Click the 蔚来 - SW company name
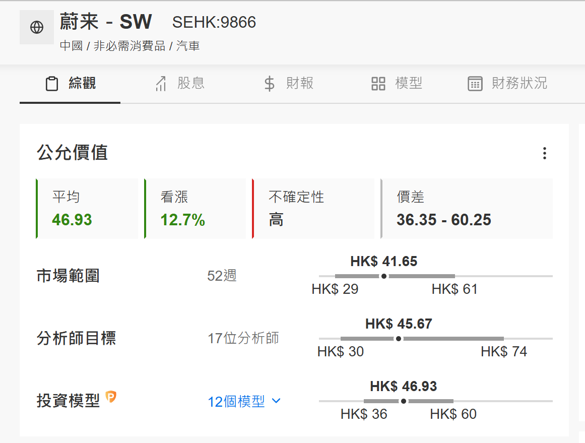 [106, 22]
